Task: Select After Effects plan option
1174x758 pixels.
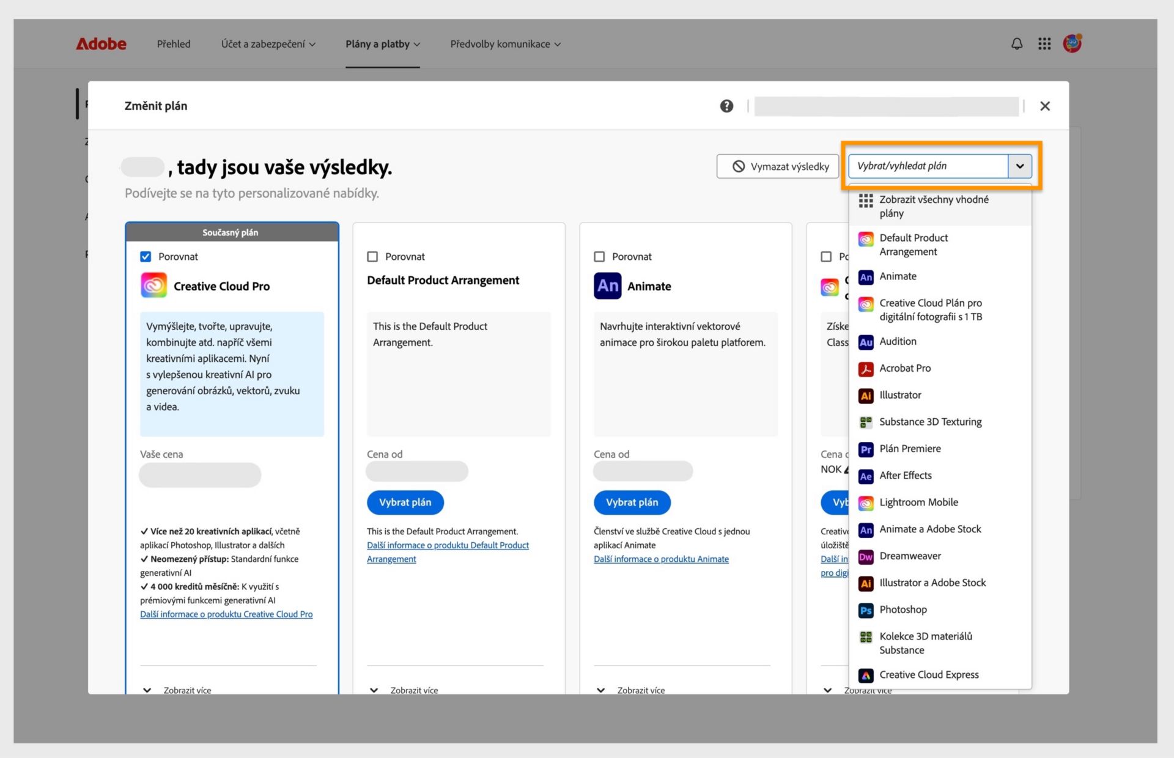Action: click(905, 475)
